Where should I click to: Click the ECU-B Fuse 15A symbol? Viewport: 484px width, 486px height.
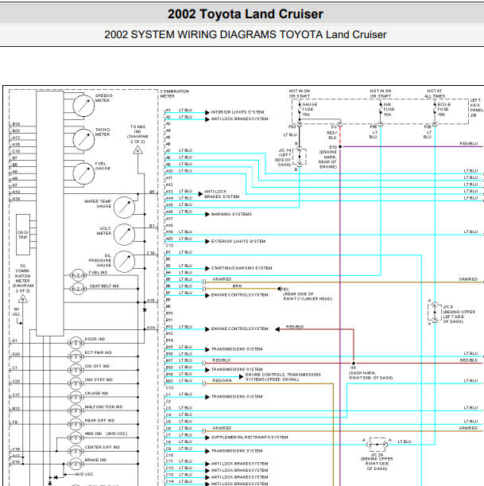coord(435,110)
